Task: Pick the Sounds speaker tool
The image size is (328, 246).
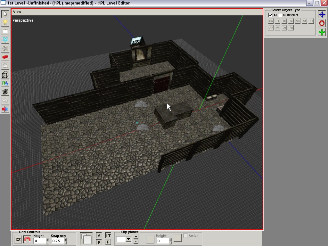Action: pos(5,48)
